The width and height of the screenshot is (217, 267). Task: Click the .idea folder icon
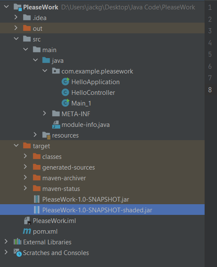click(x=27, y=18)
